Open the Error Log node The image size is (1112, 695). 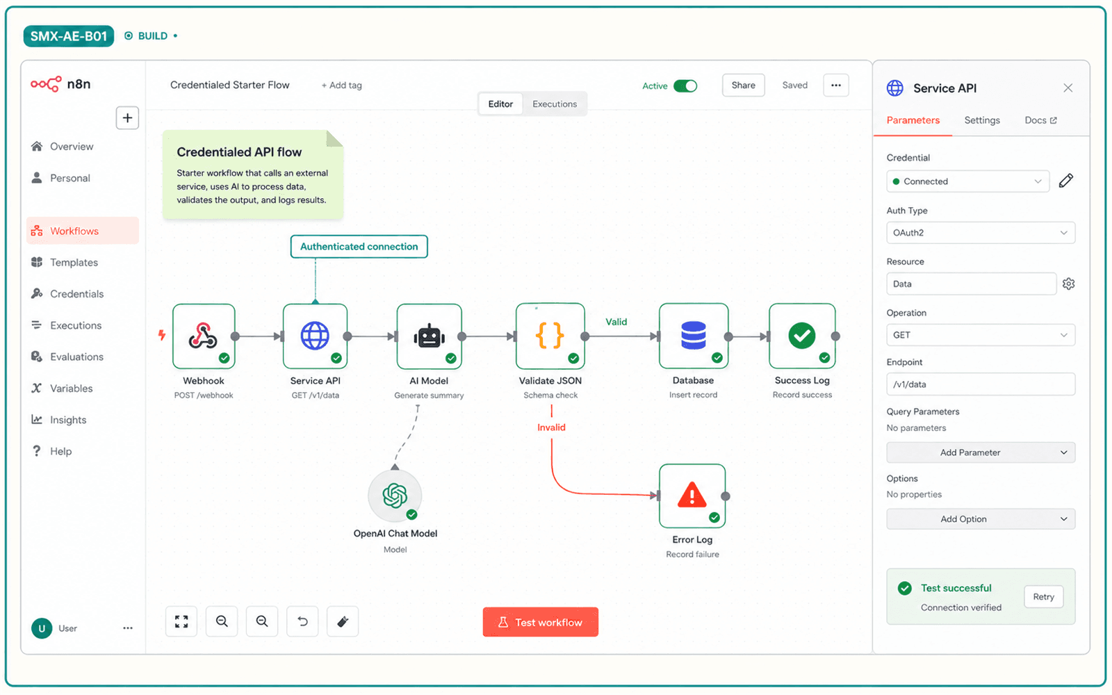[x=692, y=496]
